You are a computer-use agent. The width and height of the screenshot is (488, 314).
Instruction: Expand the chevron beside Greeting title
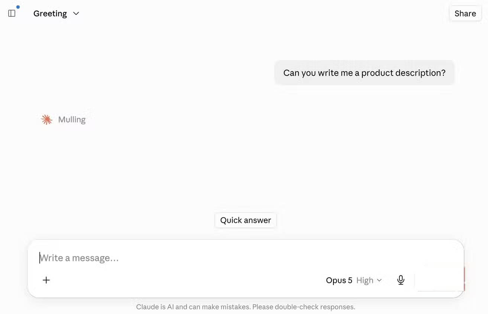(76, 13)
